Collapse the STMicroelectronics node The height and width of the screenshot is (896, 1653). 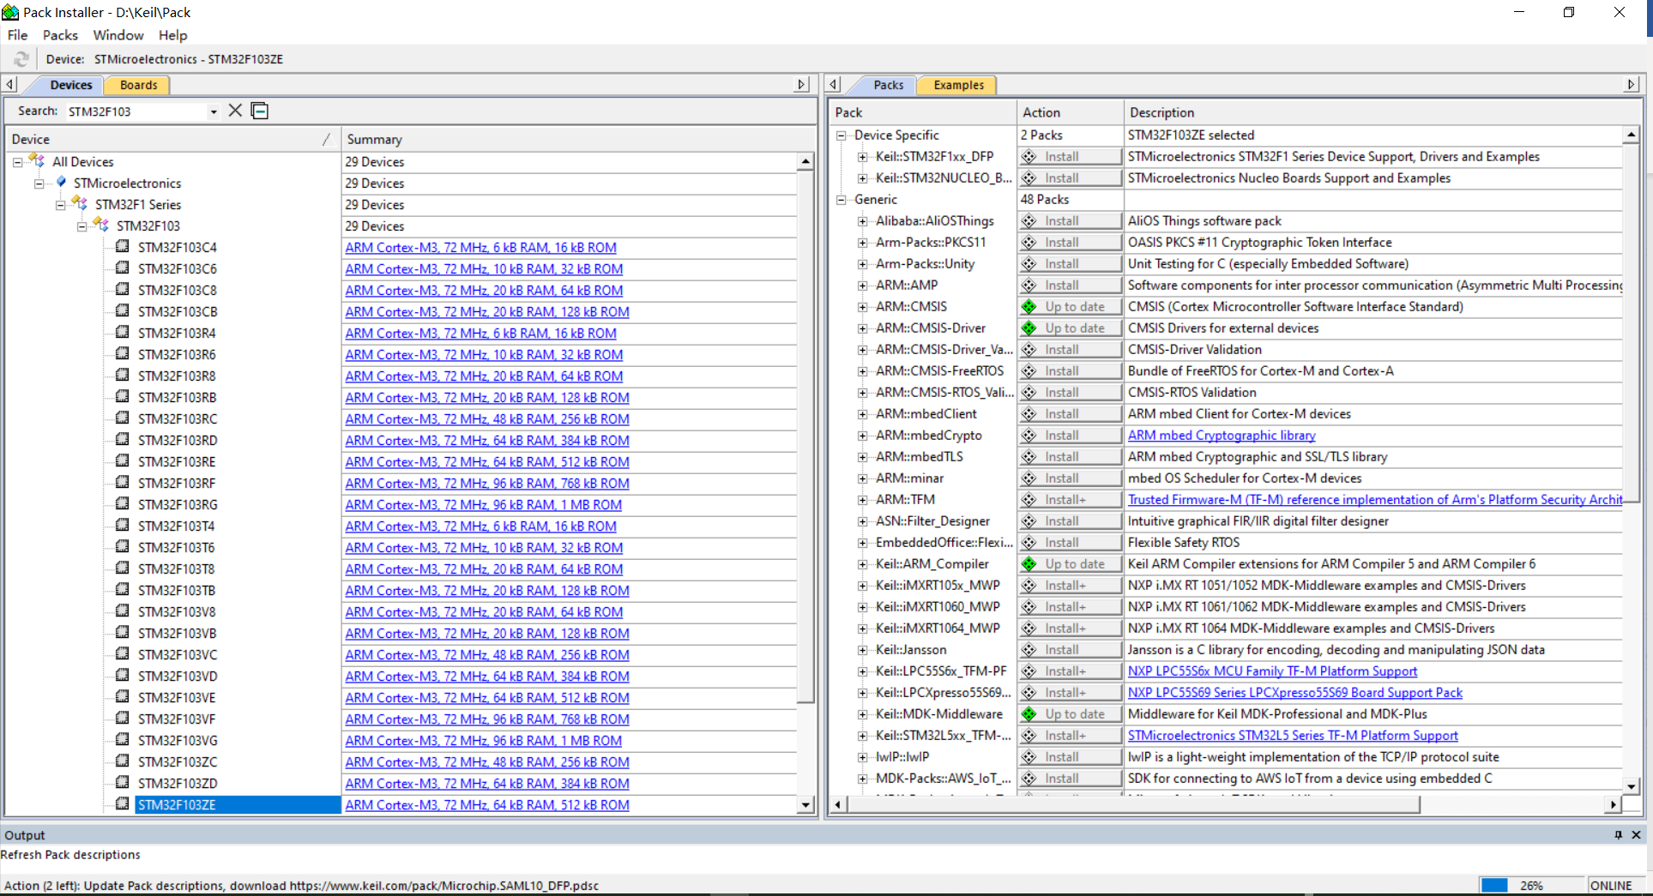[x=39, y=183]
